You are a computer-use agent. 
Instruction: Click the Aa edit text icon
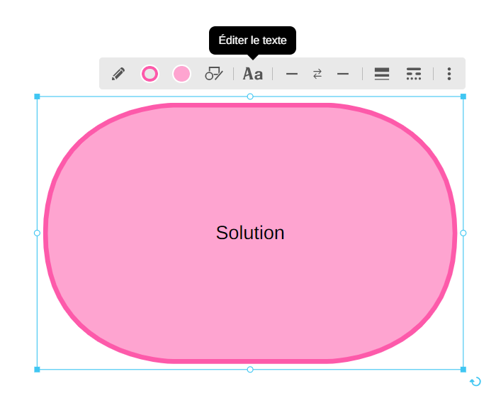click(x=253, y=74)
